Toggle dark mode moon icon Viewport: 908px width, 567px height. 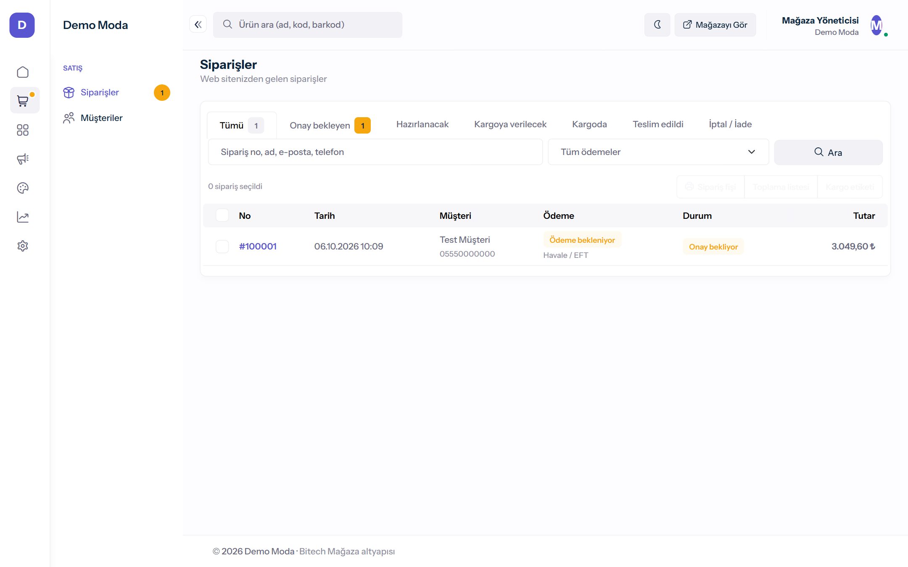(x=657, y=25)
